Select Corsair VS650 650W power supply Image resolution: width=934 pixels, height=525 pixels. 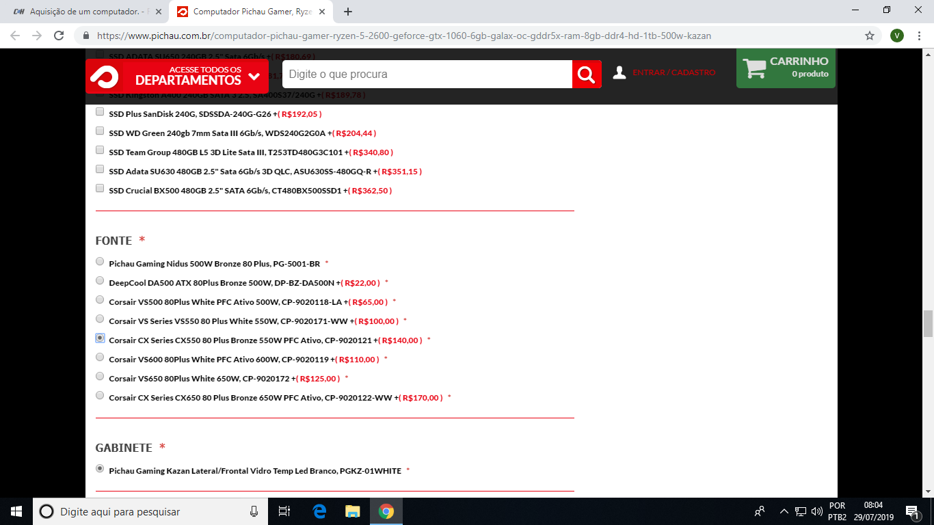point(100,376)
